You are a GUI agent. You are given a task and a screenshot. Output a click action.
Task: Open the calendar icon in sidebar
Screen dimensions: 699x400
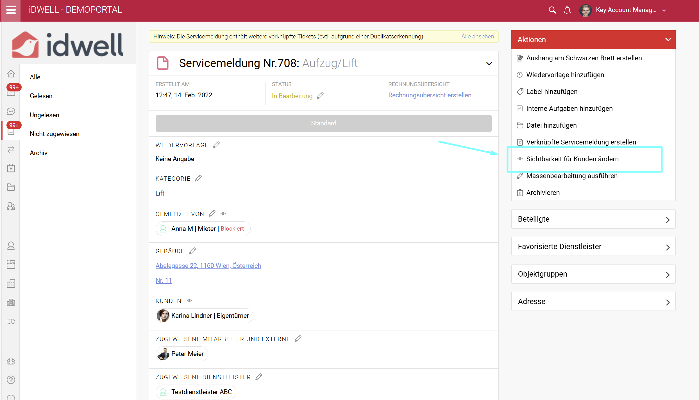click(11, 168)
